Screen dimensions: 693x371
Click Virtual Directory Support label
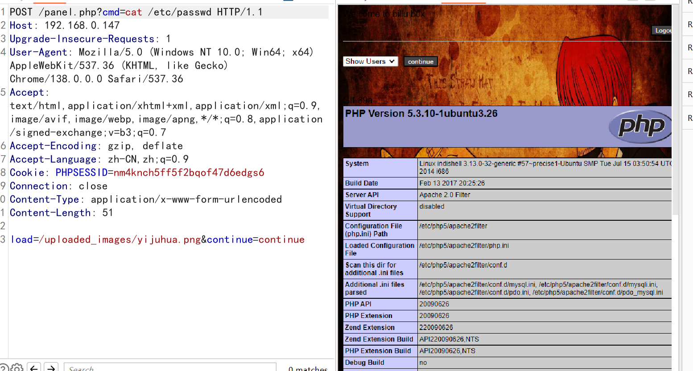pyautogui.click(x=371, y=210)
